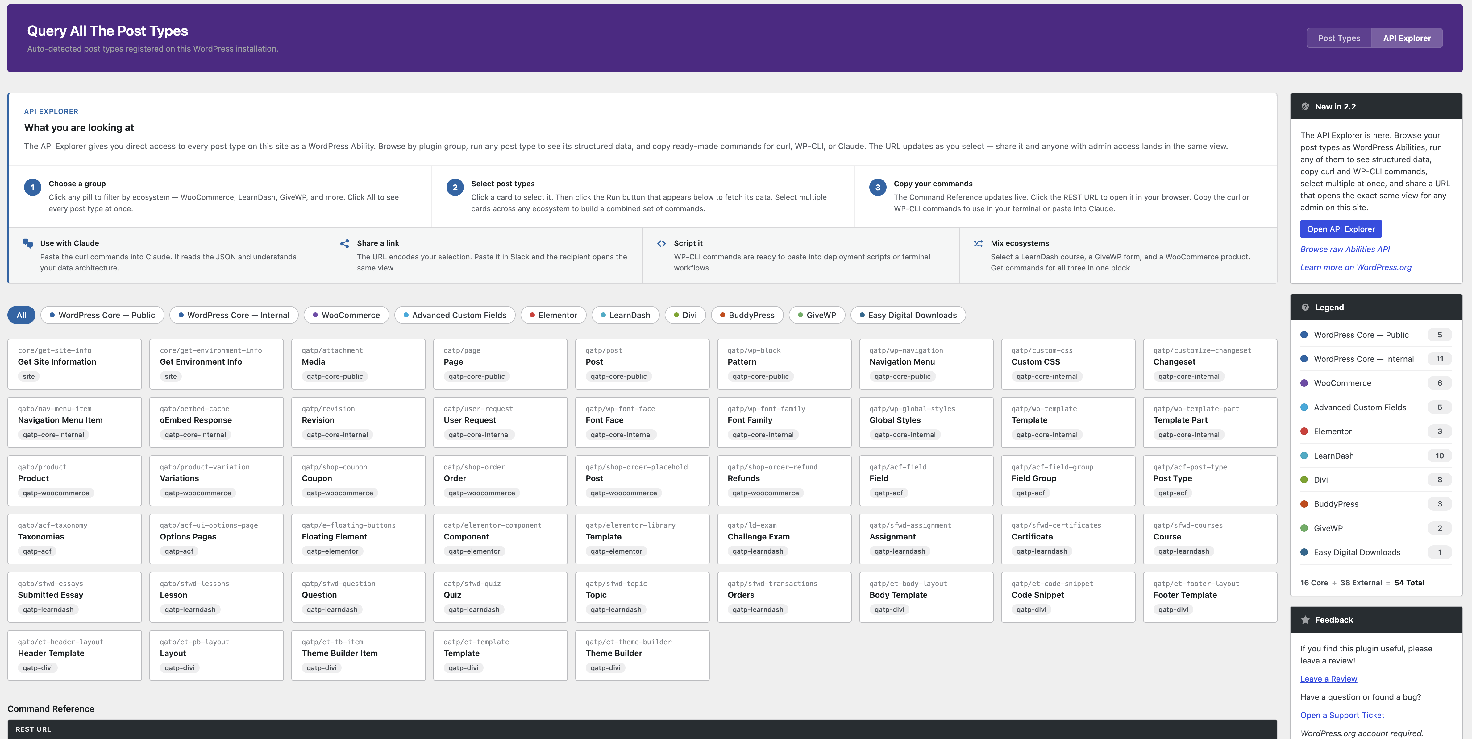Click the Use with Claude icon

tap(28, 243)
